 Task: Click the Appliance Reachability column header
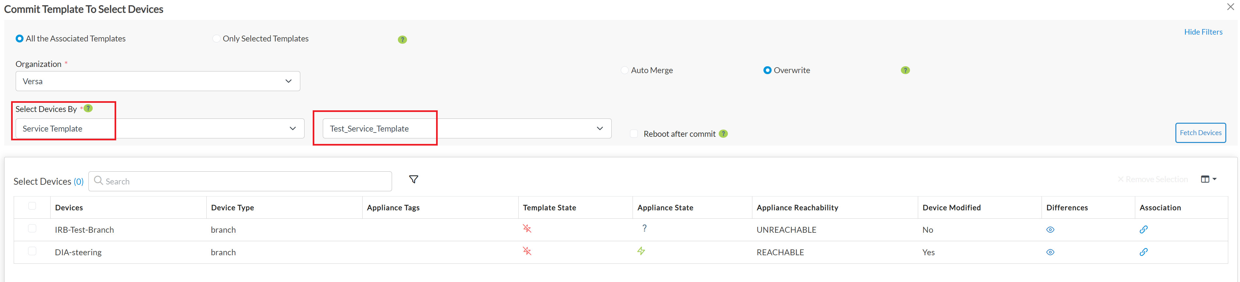pyautogui.click(x=797, y=207)
